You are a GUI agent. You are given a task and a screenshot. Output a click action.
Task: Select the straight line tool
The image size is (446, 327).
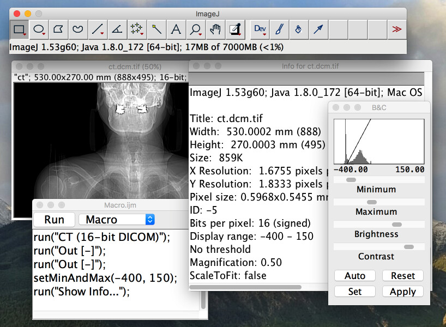(x=98, y=29)
